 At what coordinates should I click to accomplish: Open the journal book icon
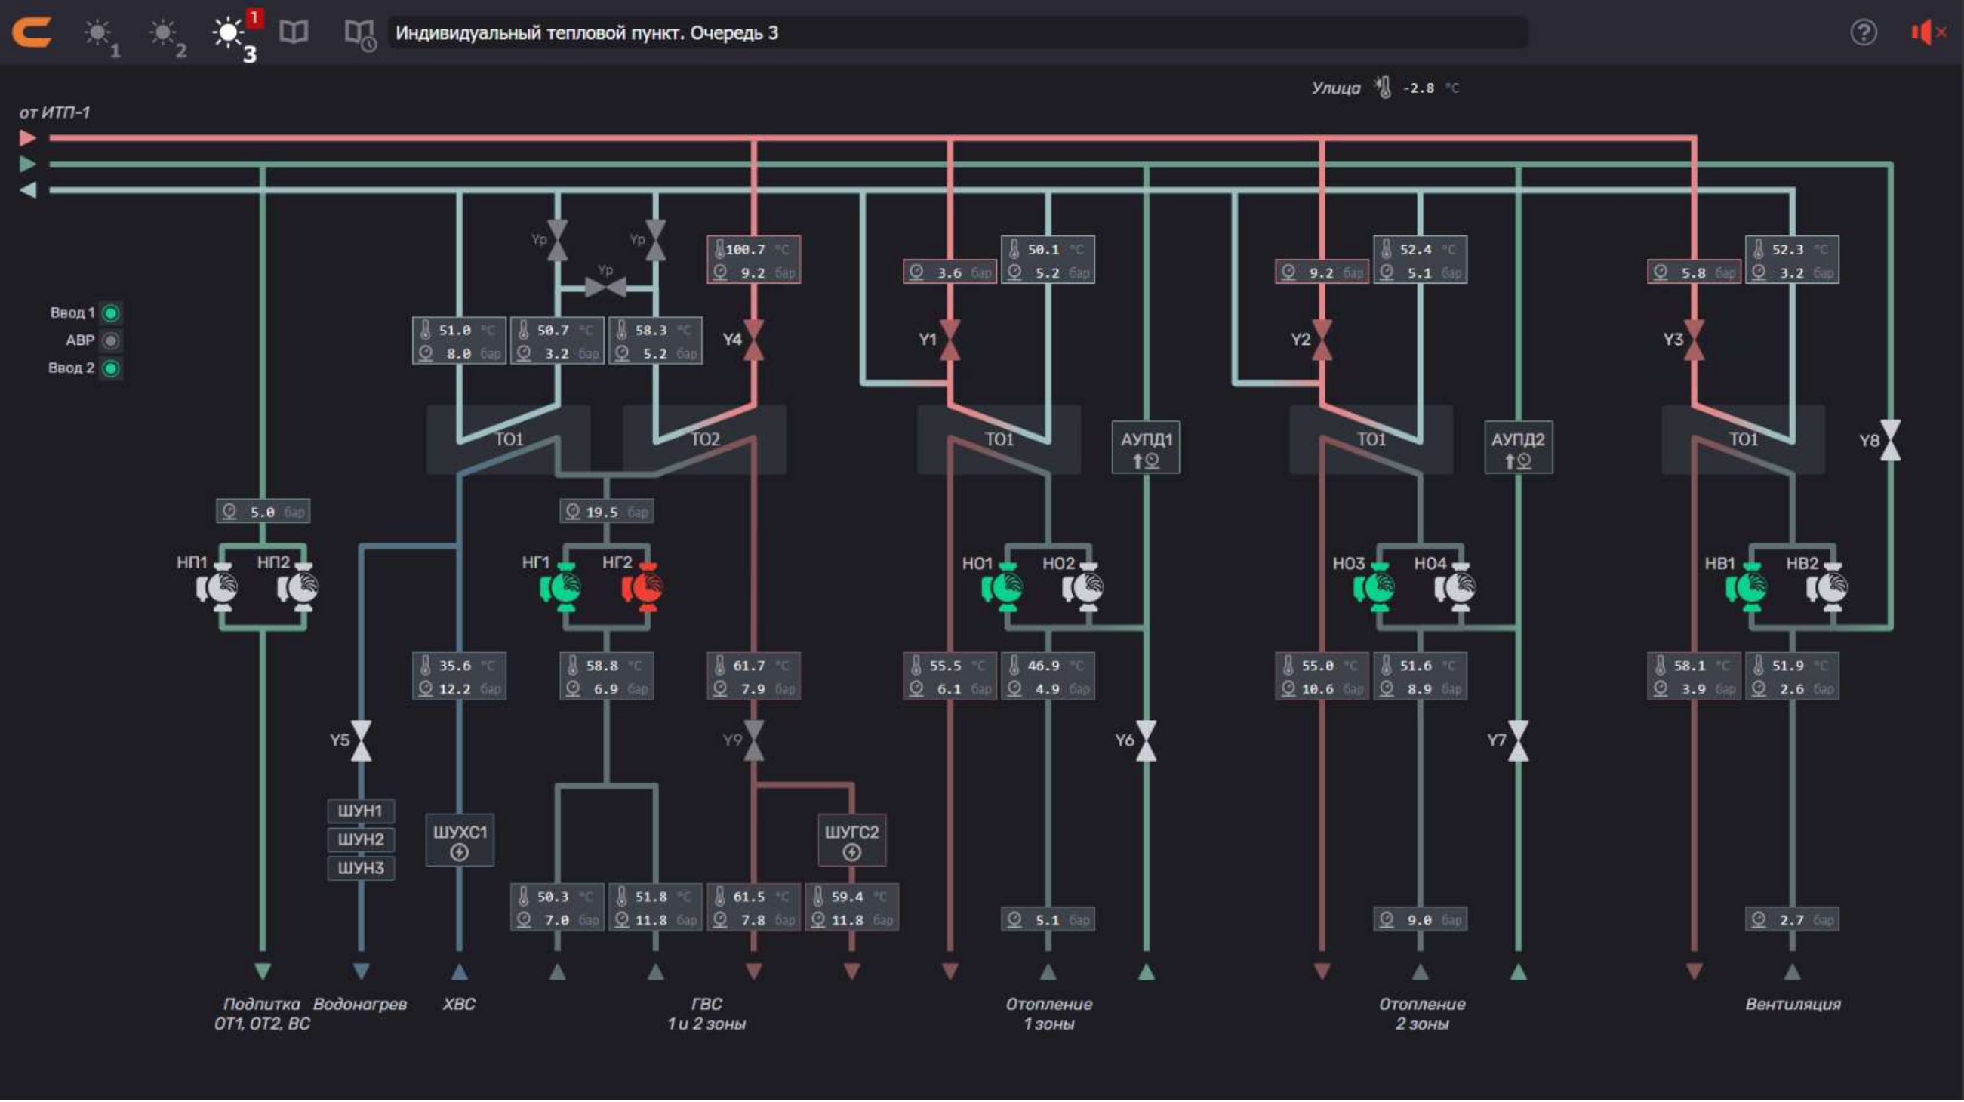(x=294, y=32)
